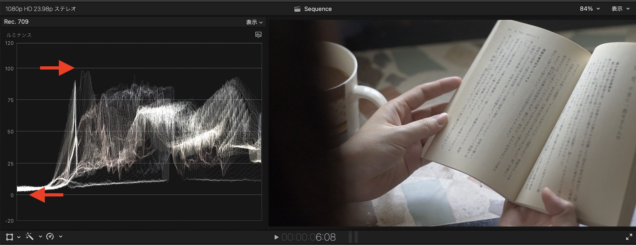Open the scope layout settings icon
Viewport: 636px width, 245px height.
(x=258, y=35)
